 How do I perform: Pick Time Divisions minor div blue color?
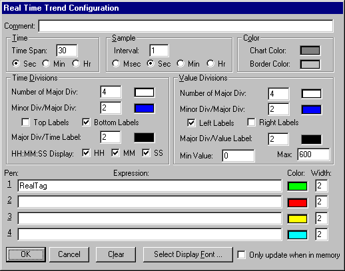145,109
